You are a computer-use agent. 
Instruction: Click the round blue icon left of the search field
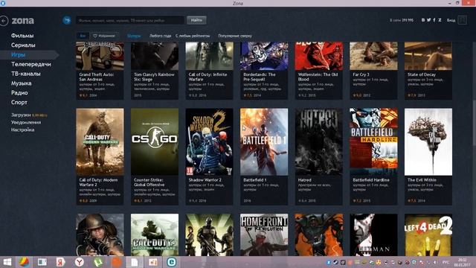coord(67,20)
